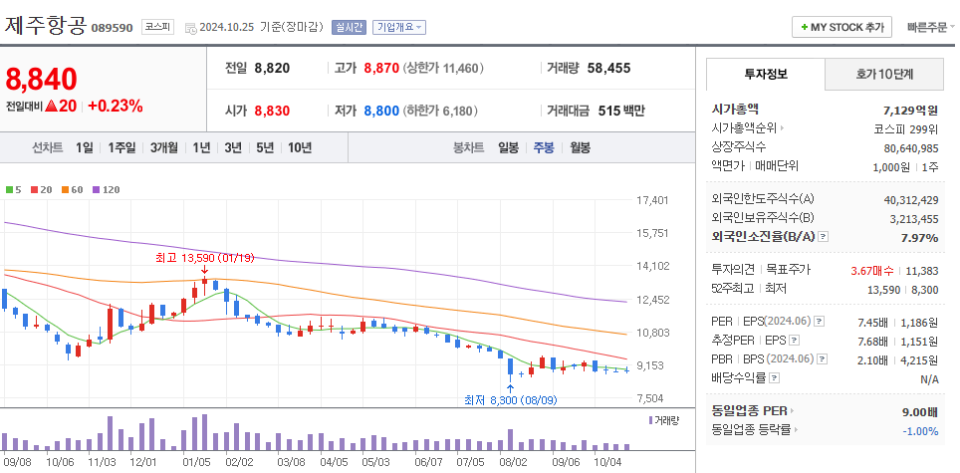Screen dimensions: 960x473
Task: Click the 최저 8,300 (08/09) chart marker
Action: [x=511, y=400]
